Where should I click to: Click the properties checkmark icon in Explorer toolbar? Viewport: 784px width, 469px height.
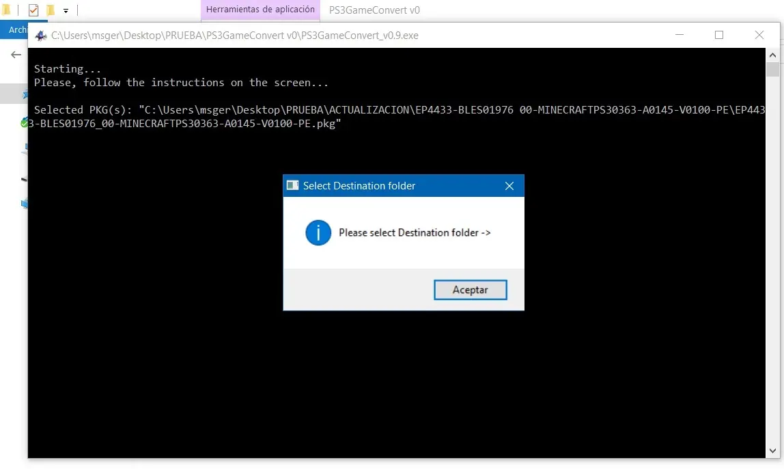tap(33, 10)
